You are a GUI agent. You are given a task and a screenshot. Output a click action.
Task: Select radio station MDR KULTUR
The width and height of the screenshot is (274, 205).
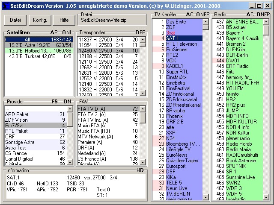[238, 122]
